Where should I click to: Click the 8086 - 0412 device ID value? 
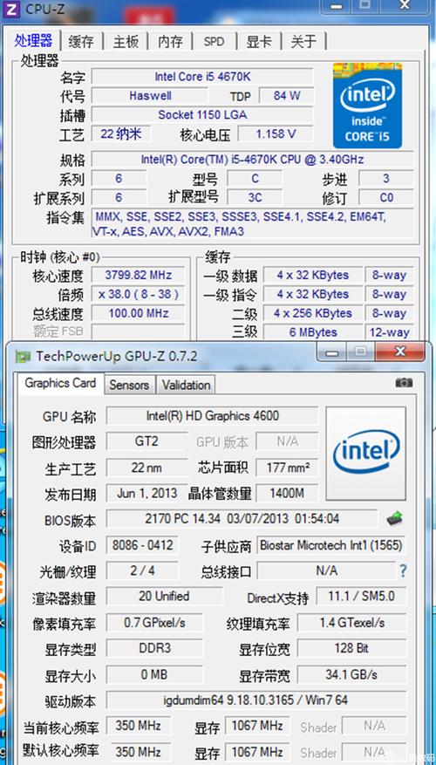click(x=142, y=545)
